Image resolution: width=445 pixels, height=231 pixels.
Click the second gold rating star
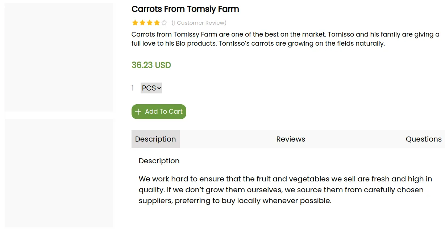tap(142, 23)
